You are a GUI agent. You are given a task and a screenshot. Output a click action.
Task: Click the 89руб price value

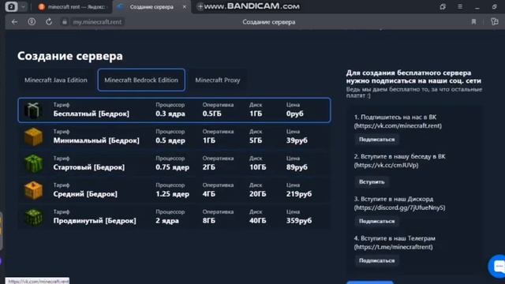[297, 167]
